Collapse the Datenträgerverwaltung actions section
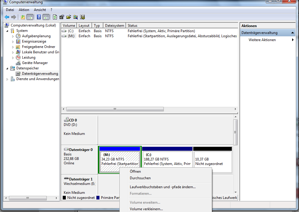The width and height of the screenshot is (299, 212). (x=293, y=33)
